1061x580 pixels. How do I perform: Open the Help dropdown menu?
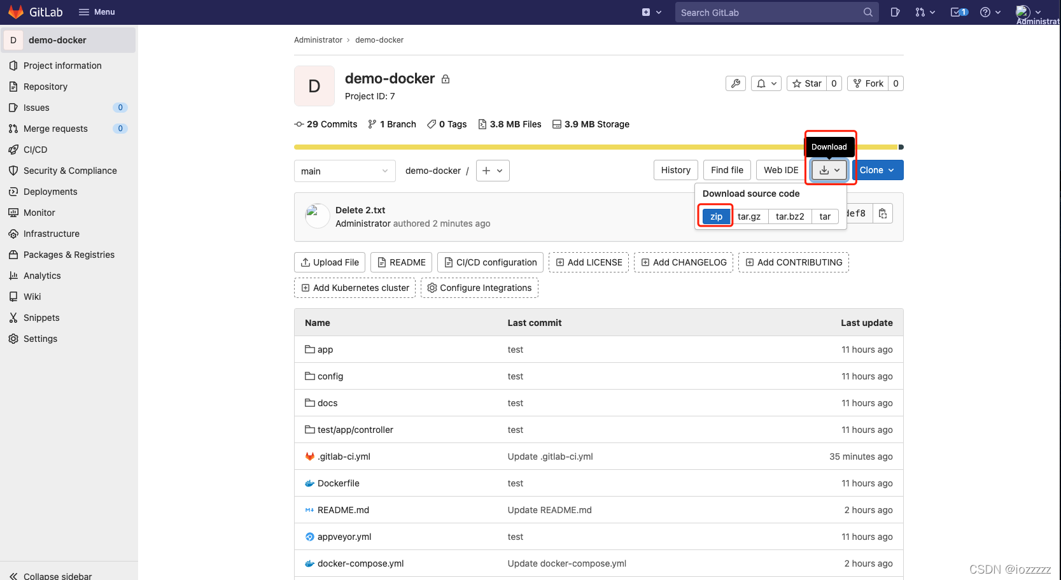pyautogui.click(x=990, y=12)
